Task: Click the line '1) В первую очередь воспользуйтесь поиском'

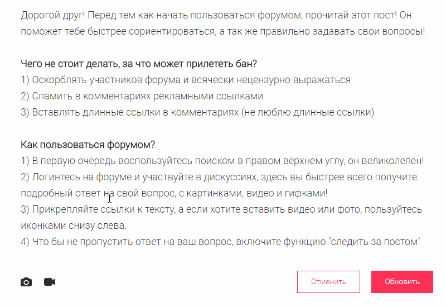Action: click(x=222, y=161)
